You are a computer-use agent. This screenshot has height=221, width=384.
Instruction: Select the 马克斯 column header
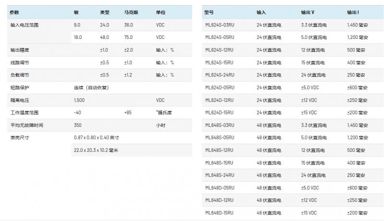click(x=131, y=12)
